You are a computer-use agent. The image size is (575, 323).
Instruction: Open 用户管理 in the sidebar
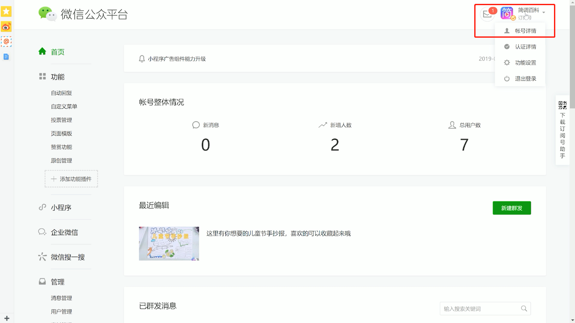61,312
